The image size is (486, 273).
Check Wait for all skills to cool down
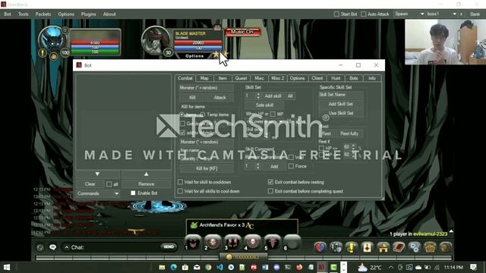point(180,191)
